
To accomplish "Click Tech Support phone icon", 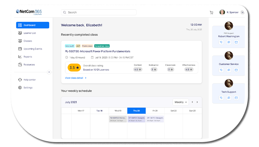I will tap(221, 98).
